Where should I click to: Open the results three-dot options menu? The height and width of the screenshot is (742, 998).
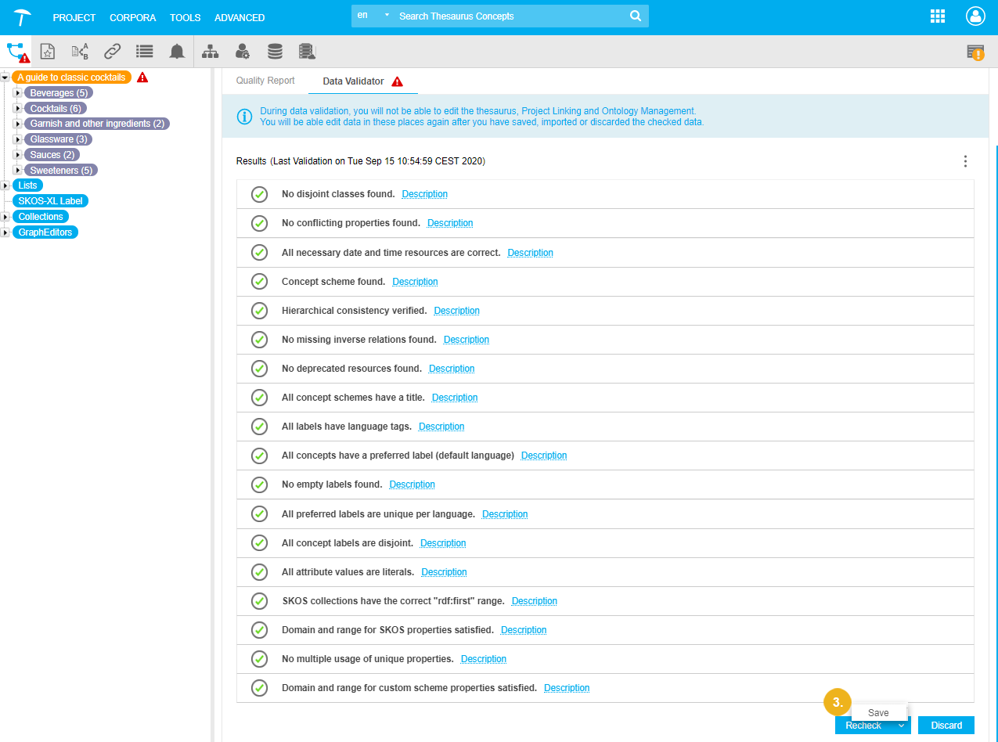[x=965, y=161]
